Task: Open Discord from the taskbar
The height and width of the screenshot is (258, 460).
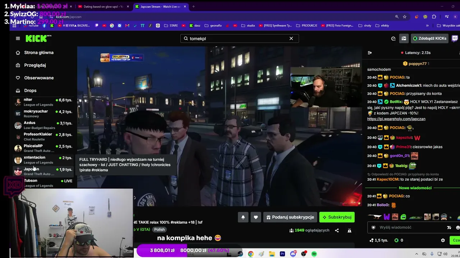Action: coord(293,254)
